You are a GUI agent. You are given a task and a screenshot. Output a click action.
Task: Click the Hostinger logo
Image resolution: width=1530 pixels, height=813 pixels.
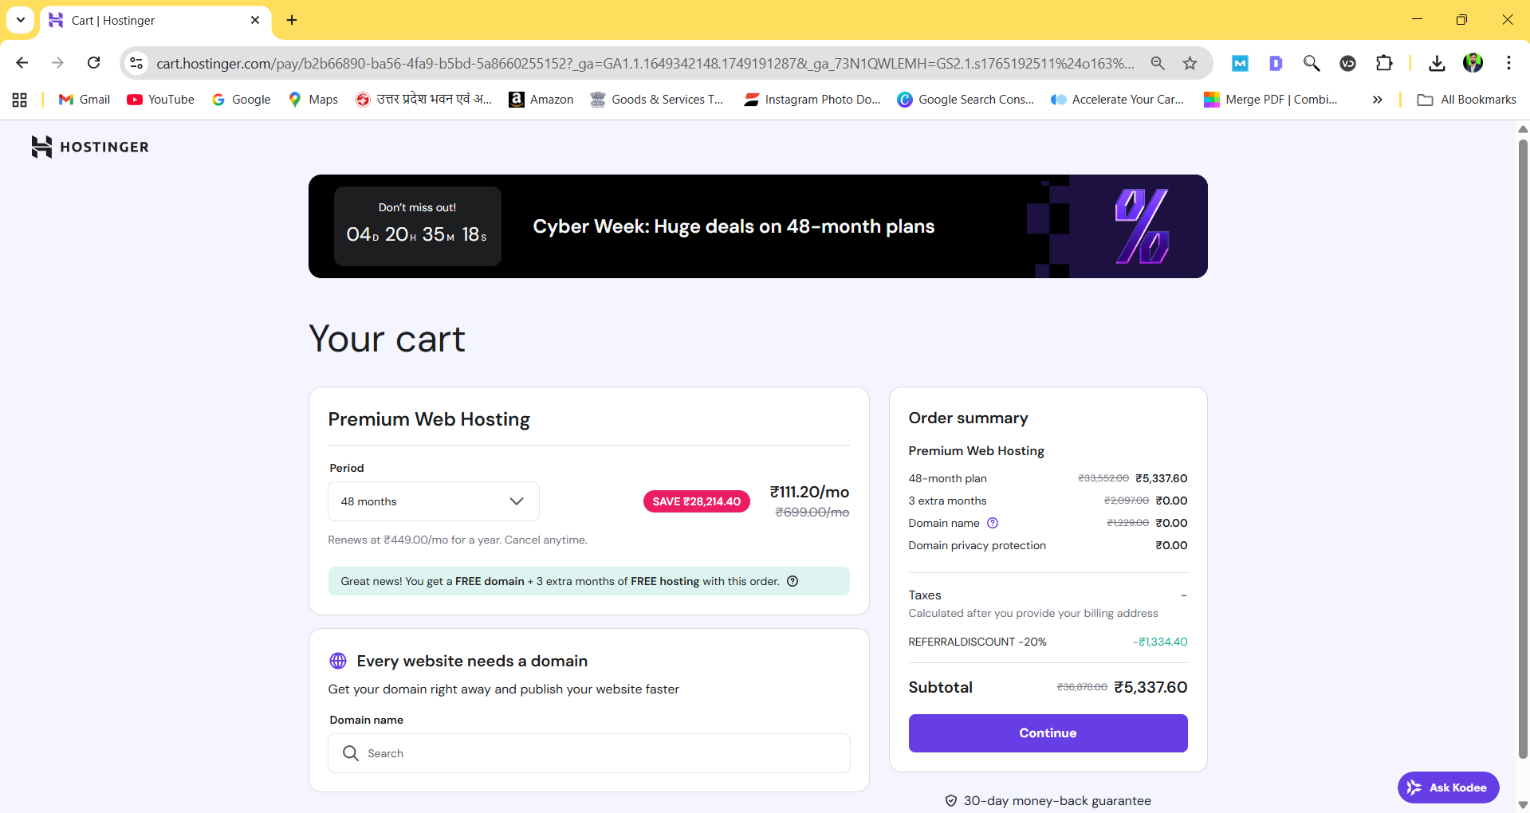point(89,146)
